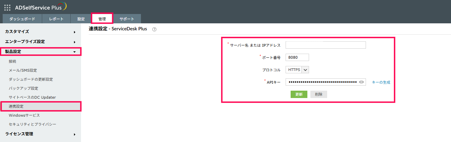Switch to the レポート tab
The image size is (451, 142).
(56, 19)
